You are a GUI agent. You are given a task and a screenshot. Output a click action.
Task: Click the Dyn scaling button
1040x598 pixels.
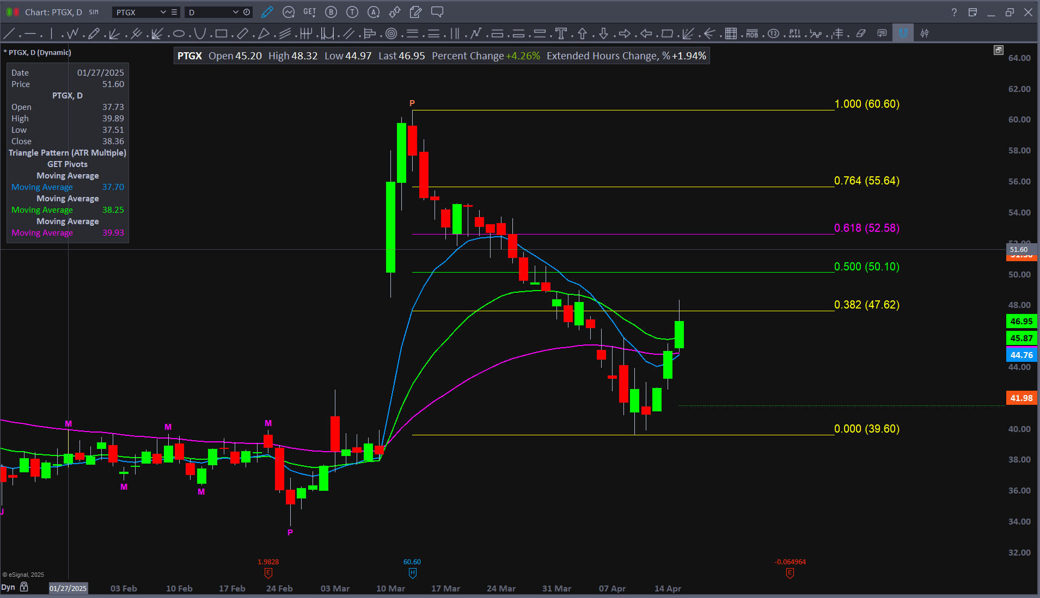tap(8, 587)
